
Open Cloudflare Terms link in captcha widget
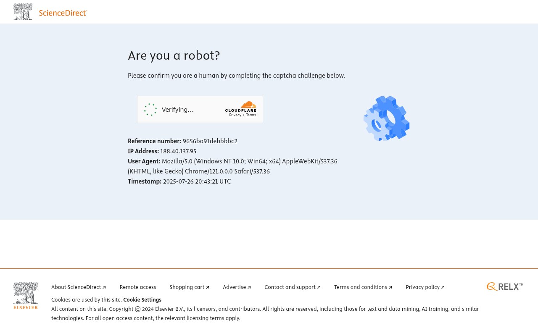[x=251, y=115]
